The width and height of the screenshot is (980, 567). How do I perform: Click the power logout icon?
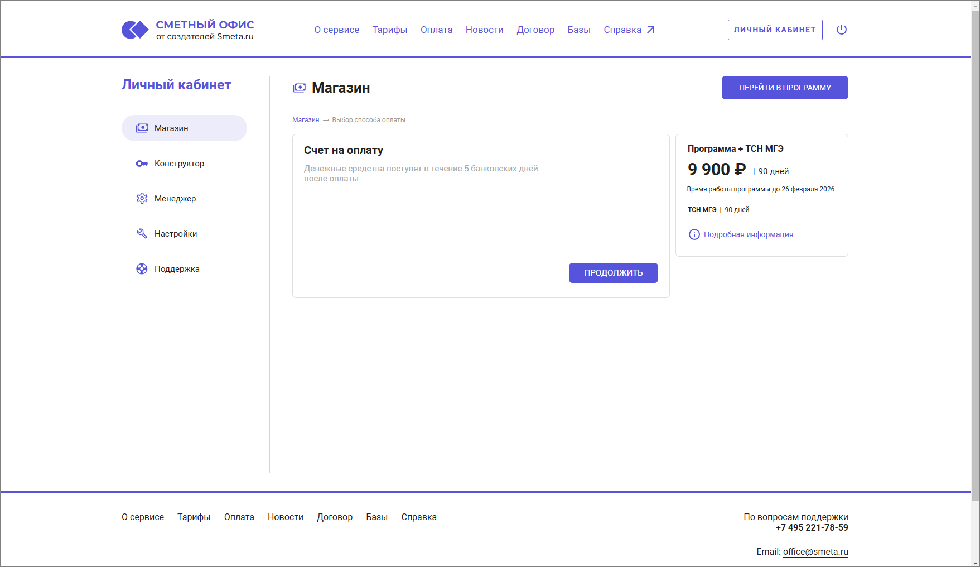pyautogui.click(x=842, y=30)
